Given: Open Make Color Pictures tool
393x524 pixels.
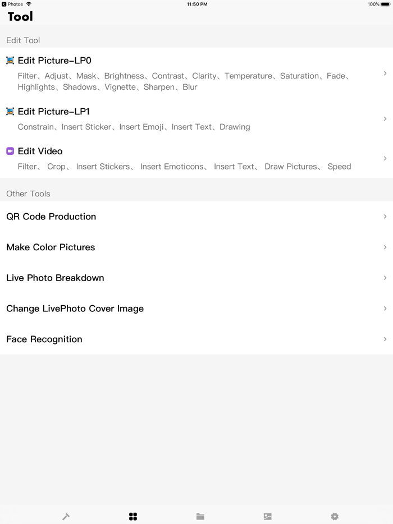Looking at the screenshot, I should [x=51, y=247].
